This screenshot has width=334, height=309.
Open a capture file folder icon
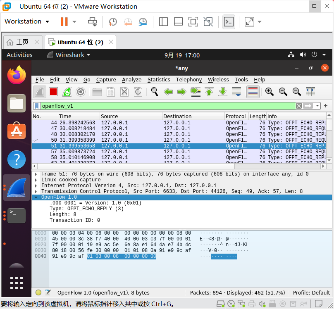point(97,92)
